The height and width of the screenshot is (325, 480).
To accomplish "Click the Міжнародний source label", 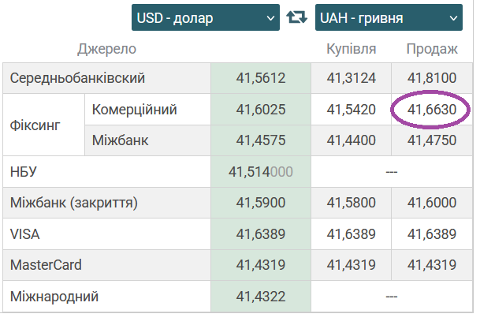I will (54, 296).
